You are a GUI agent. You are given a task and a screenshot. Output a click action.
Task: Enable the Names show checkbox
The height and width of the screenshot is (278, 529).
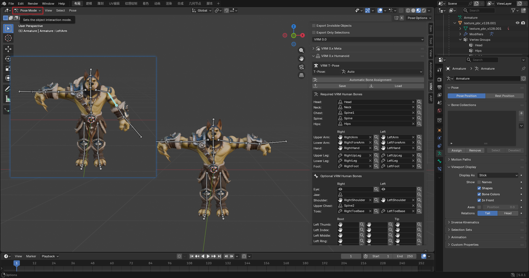click(x=479, y=182)
